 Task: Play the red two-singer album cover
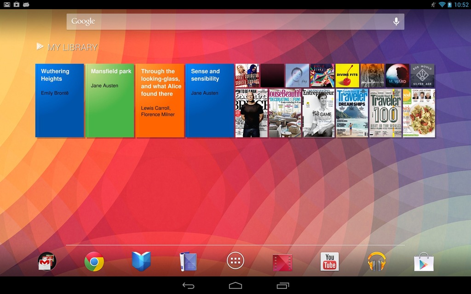coord(247,75)
